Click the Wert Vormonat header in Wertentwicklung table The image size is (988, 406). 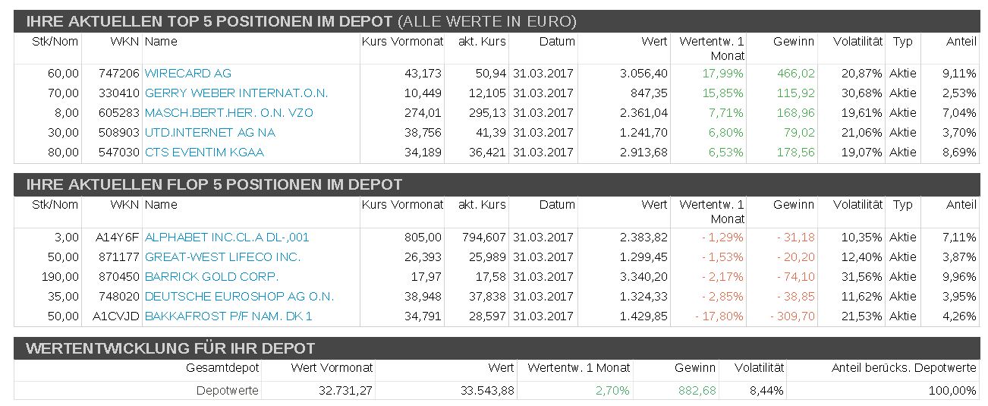(332, 368)
